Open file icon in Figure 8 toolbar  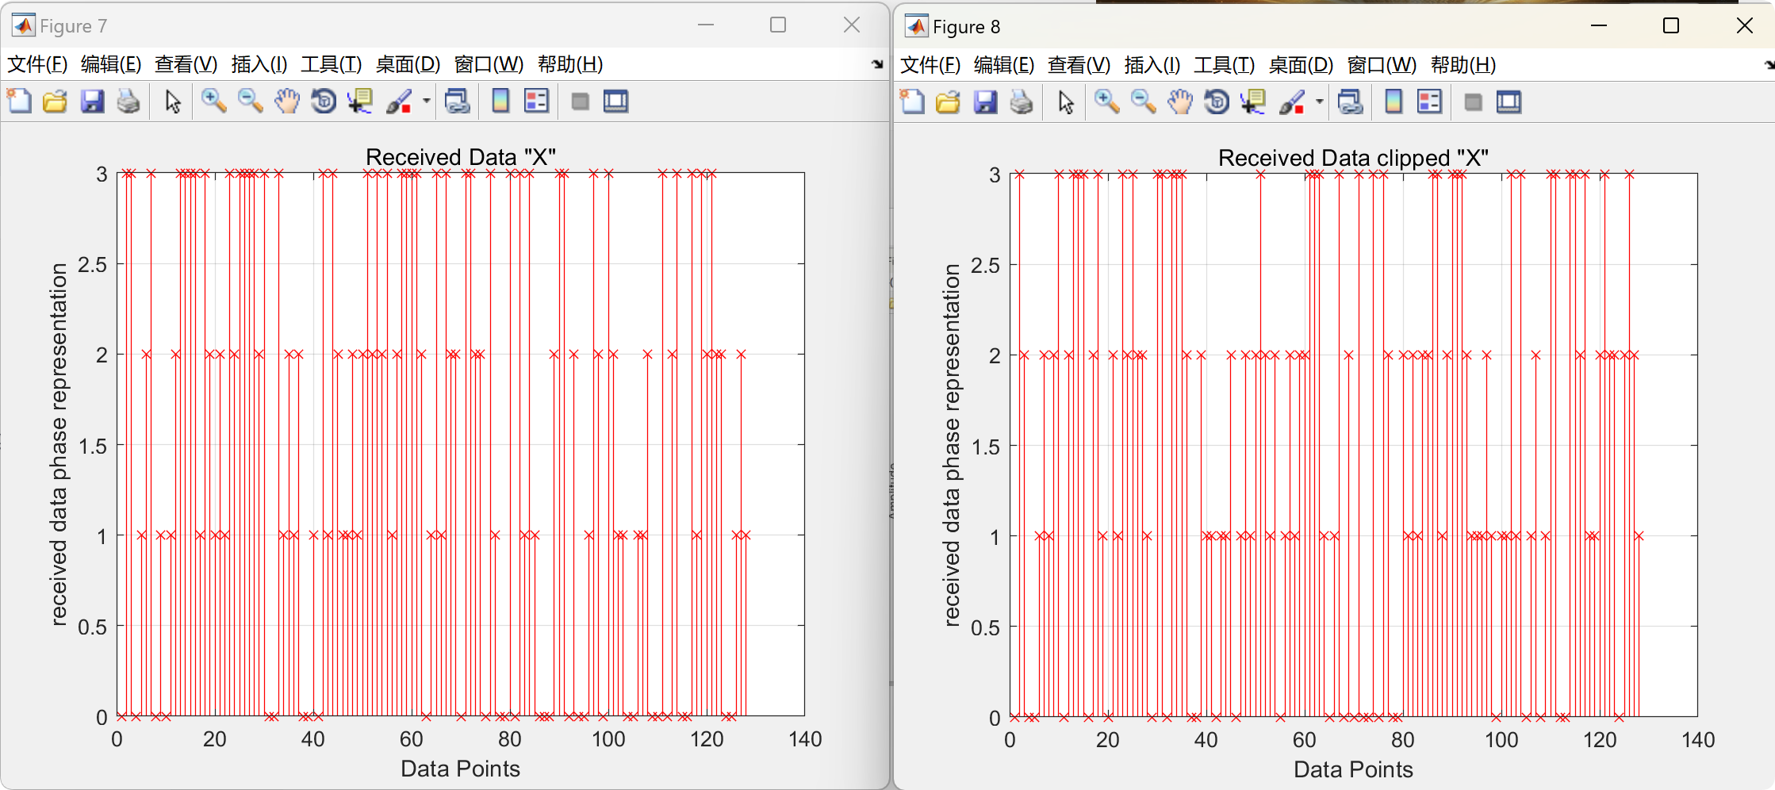[x=948, y=102]
